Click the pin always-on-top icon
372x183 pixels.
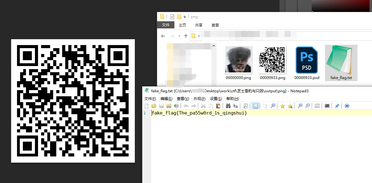pos(337,106)
